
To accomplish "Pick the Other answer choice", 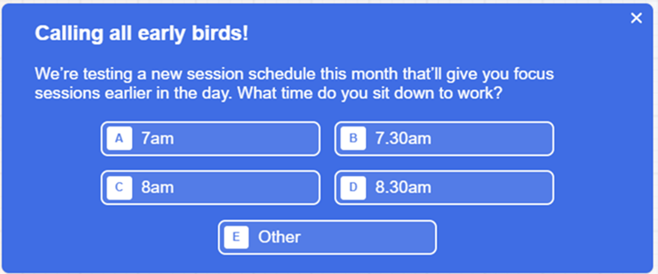I will click(327, 237).
